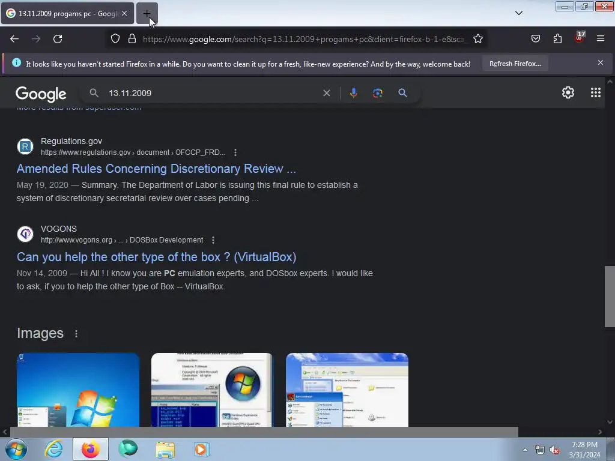615x461 pixels.
Task: Open the green globe browser in taskbar
Action: pyautogui.click(x=128, y=449)
